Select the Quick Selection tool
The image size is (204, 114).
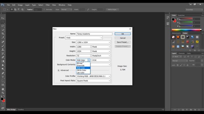3,30
